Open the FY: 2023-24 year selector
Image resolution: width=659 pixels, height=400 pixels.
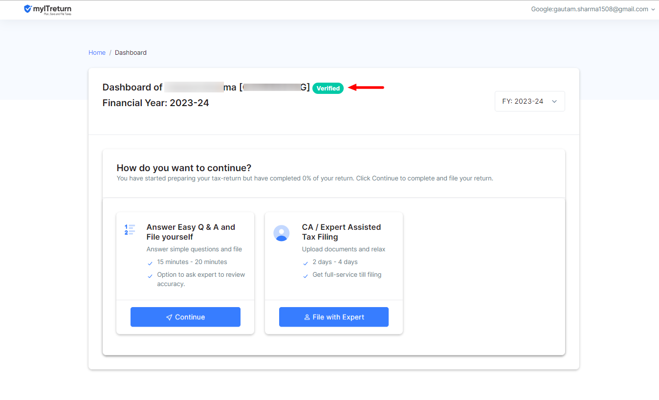click(x=529, y=101)
